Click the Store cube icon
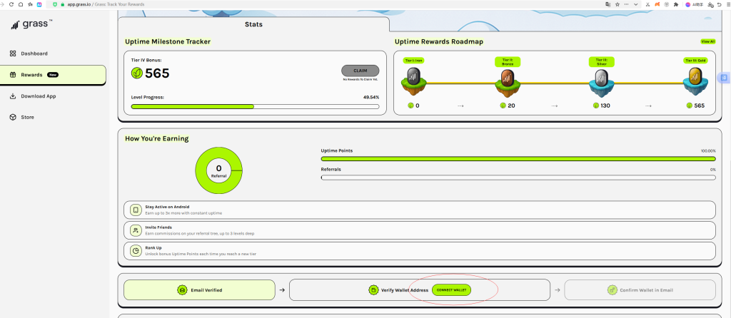Screen dimensions: 731x318 click(x=13, y=118)
